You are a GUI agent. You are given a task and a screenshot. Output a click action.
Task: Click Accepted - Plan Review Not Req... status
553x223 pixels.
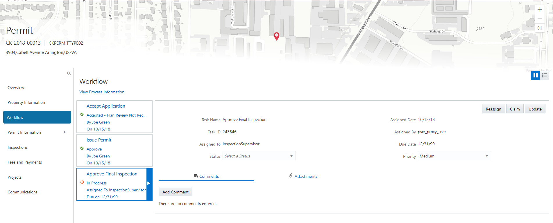117,115
